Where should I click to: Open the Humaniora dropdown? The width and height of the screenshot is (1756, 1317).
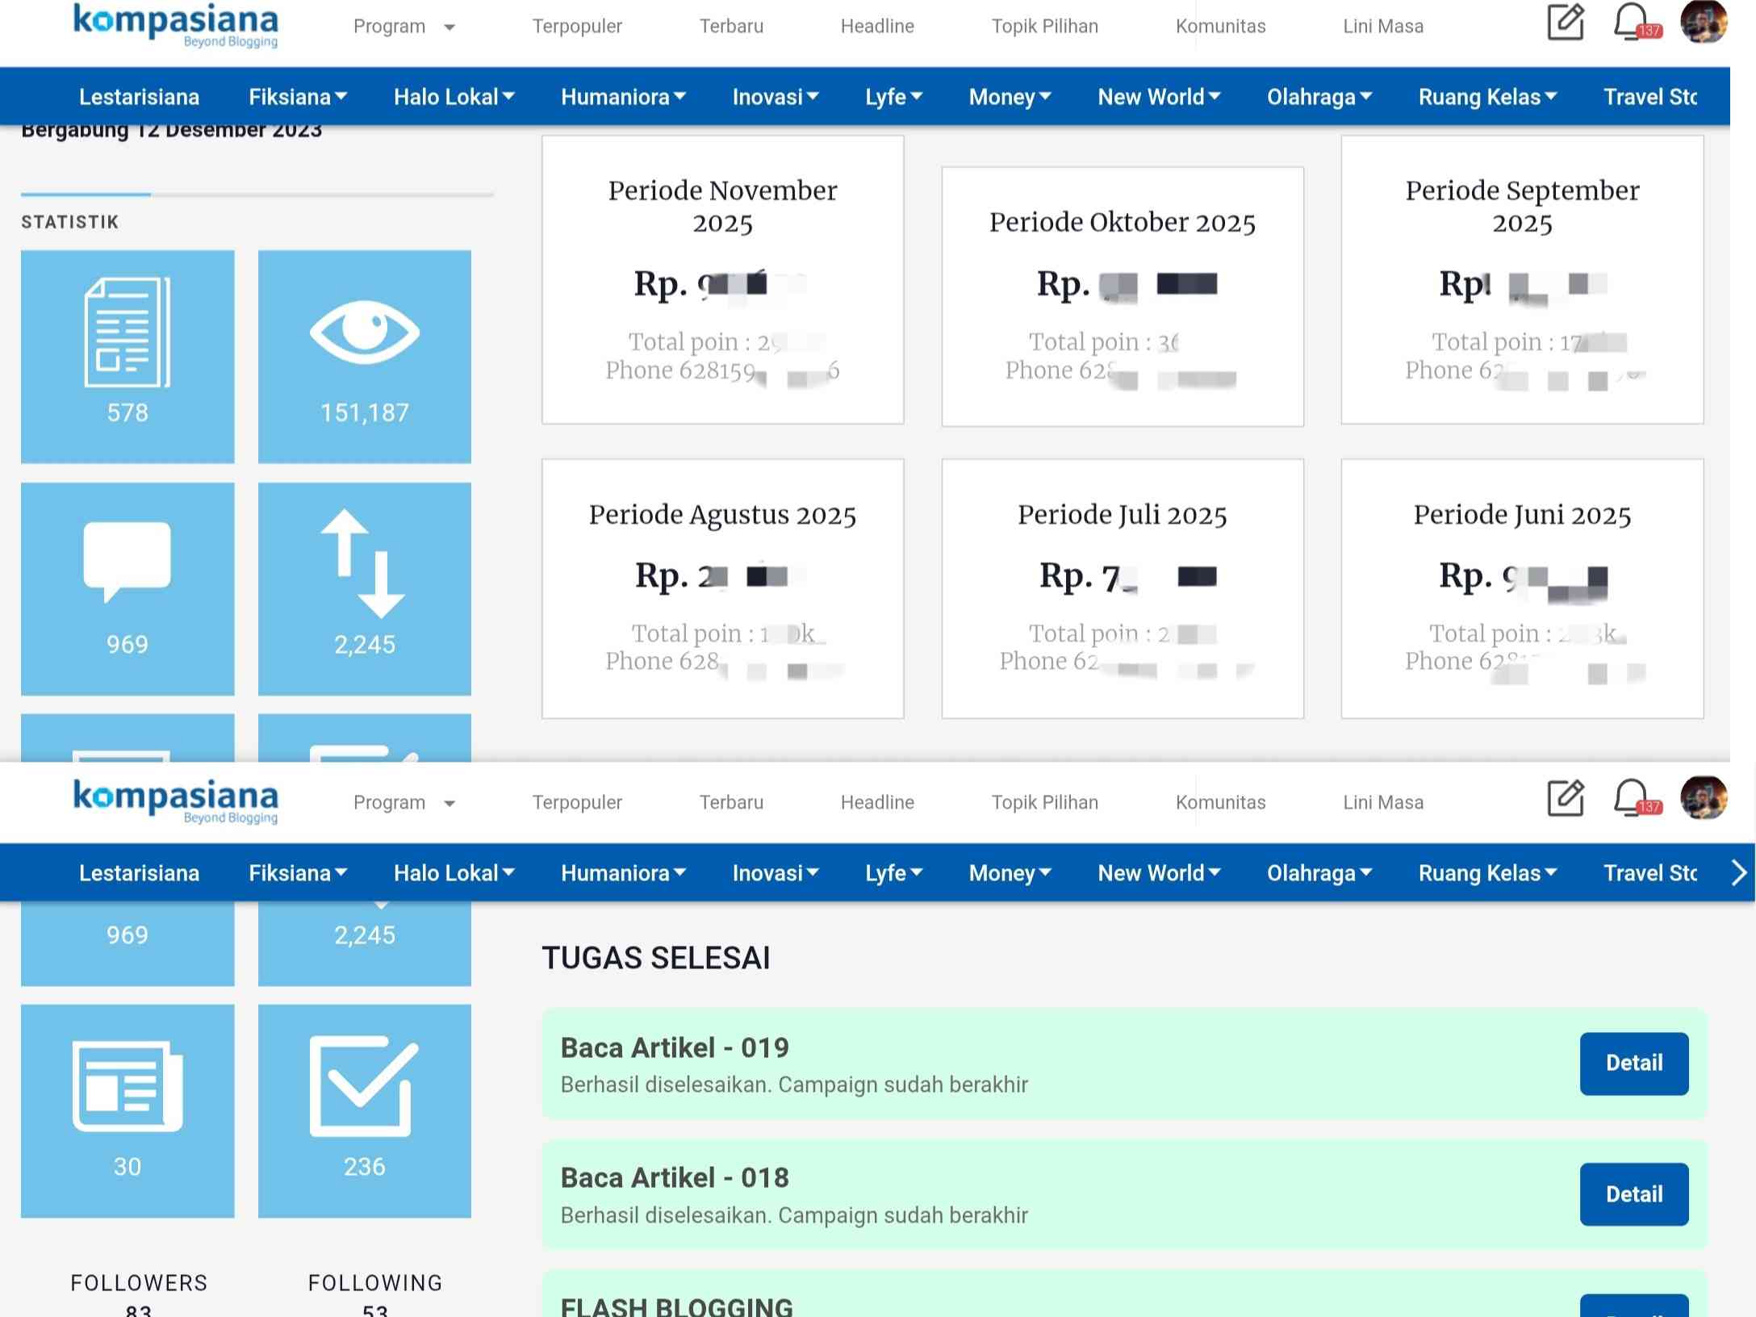pos(622,96)
